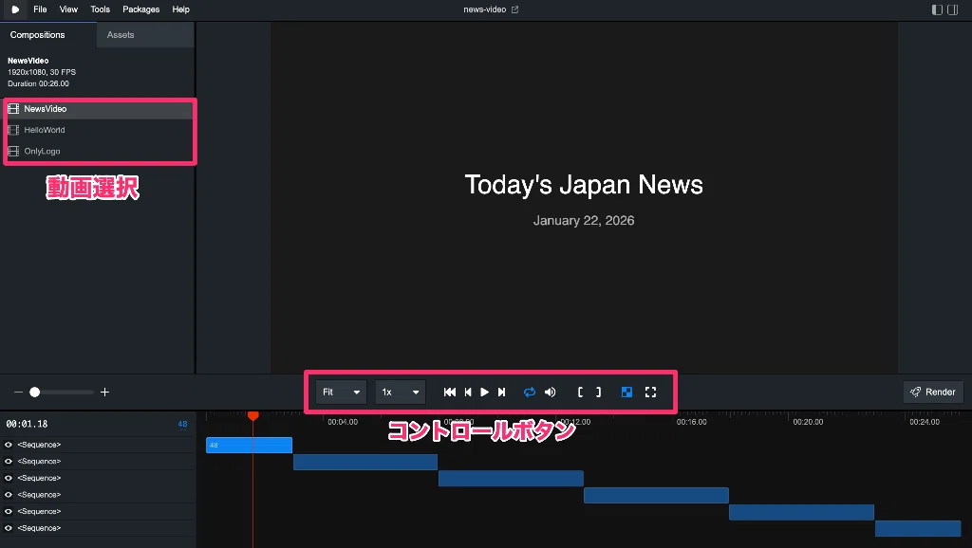Viewport: 972px width, 548px height.
Task: Click the "Today's Japan News" title in preview
Action: point(584,185)
